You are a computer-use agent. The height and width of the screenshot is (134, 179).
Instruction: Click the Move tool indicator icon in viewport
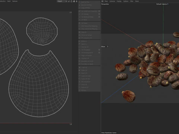(x=108, y=47)
